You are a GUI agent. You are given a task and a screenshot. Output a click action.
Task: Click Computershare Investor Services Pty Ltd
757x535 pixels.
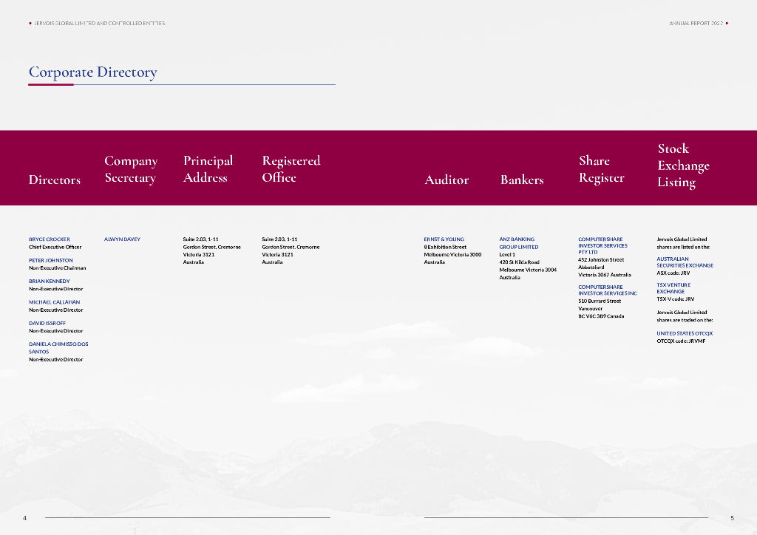[x=602, y=245]
